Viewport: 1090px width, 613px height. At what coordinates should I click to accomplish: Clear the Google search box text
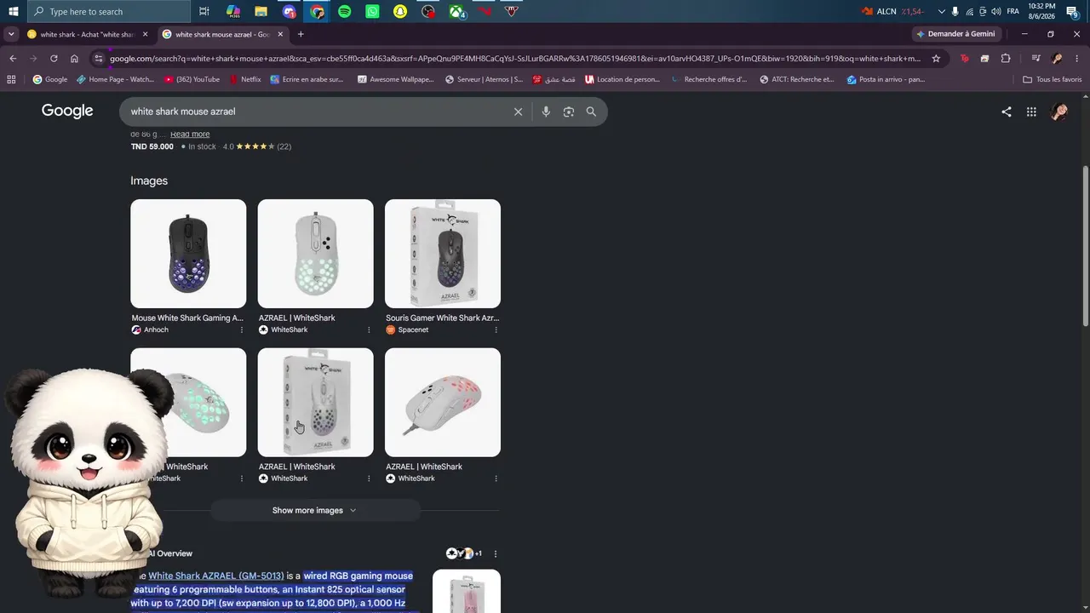518,112
